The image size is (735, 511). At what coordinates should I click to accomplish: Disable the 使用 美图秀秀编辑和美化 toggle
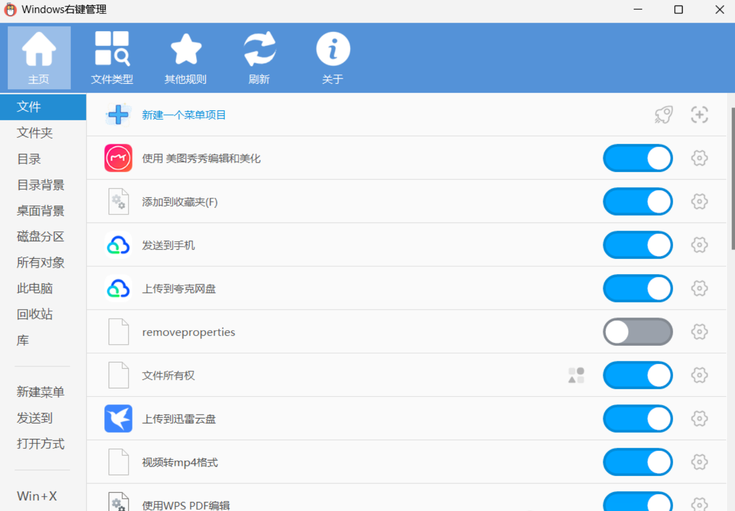(x=638, y=158)
